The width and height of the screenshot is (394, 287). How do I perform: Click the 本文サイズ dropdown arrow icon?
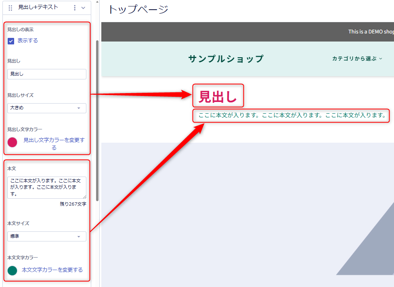click(x=79, y=237)
